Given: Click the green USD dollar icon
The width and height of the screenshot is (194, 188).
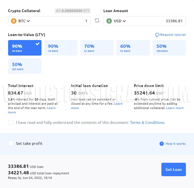Looking at the screenshot, I should (x=109, y=21).
